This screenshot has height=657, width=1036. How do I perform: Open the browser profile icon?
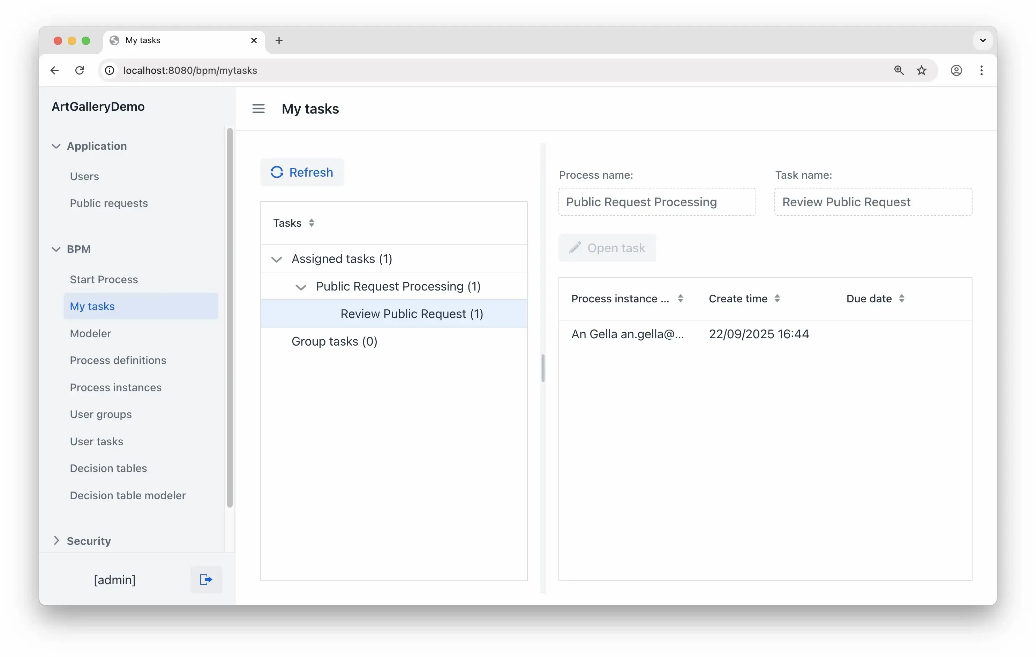(x=956, y=70)
